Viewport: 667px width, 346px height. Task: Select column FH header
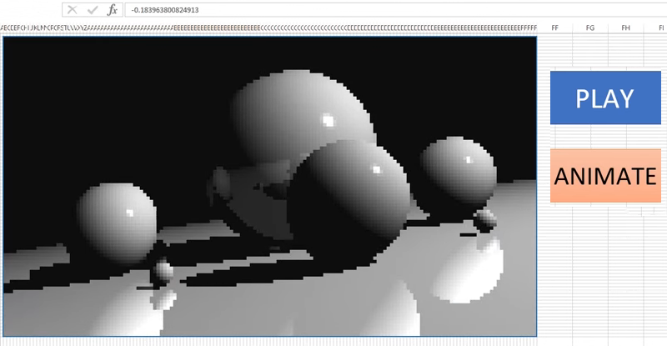coord(625,28)
